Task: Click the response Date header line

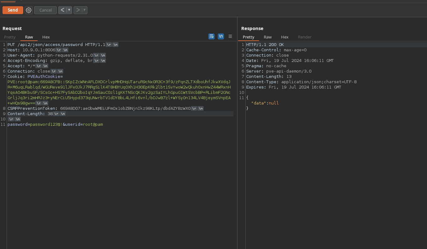Action: pos(290,61)
